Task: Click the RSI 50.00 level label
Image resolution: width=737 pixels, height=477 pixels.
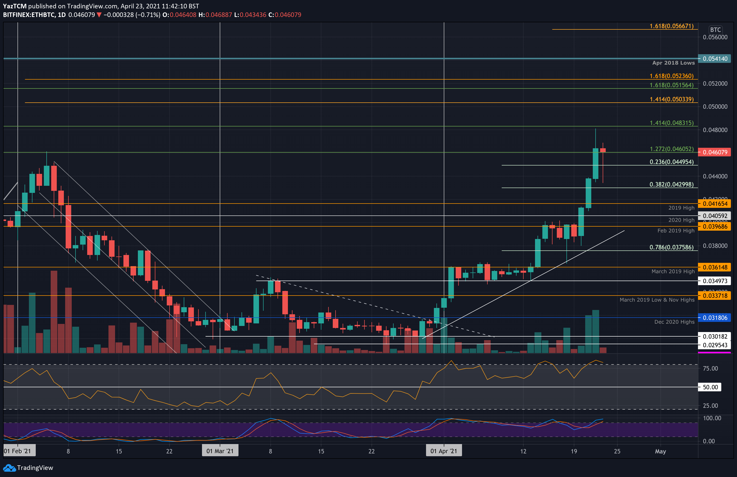Action: [x=710, y=387]
